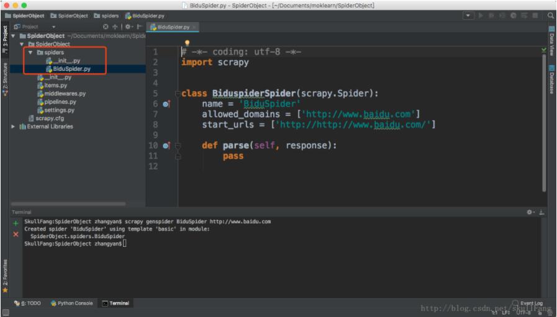The height and width of the screenshot is (317, 557).
Task: Collapse the inner SpiderObject package folder
Action: (22, 44)
